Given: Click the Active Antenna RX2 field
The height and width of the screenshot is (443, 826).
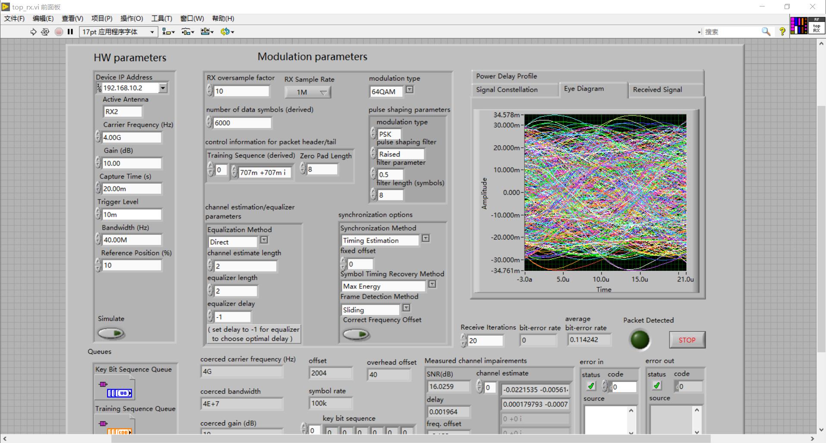Looking at the screenshot, I should pyautogui.click(x=123, y=112).
